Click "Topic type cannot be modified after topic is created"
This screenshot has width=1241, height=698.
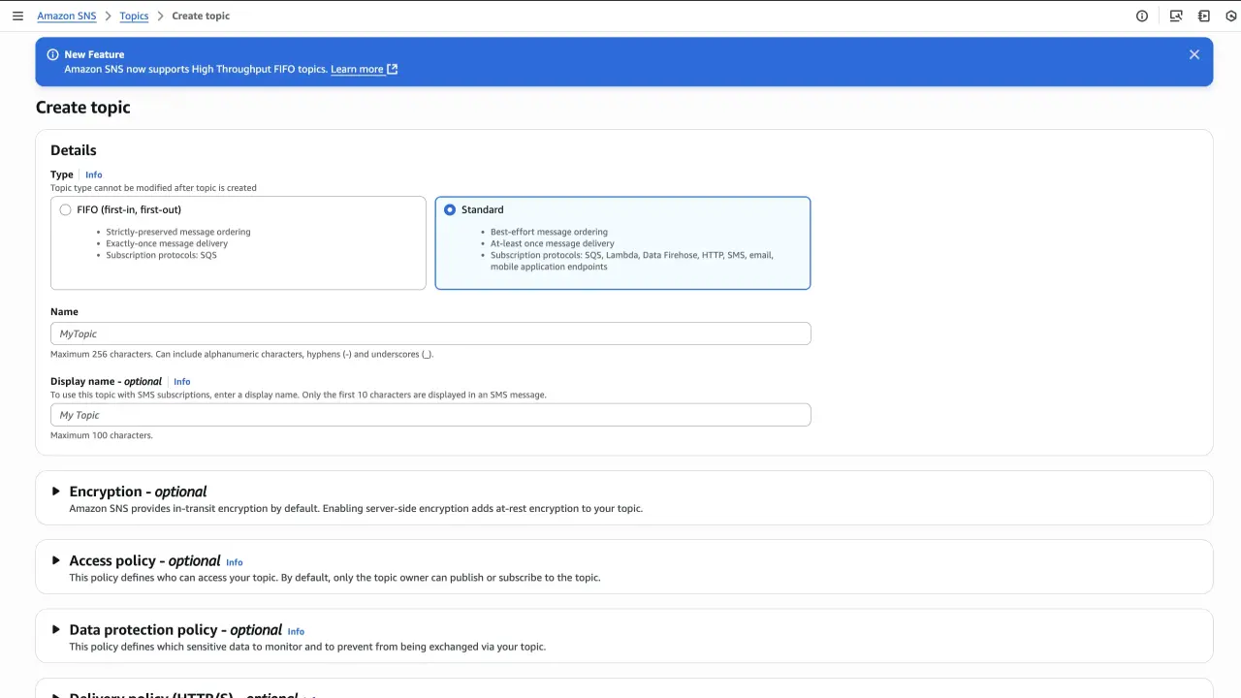point(153,188)
